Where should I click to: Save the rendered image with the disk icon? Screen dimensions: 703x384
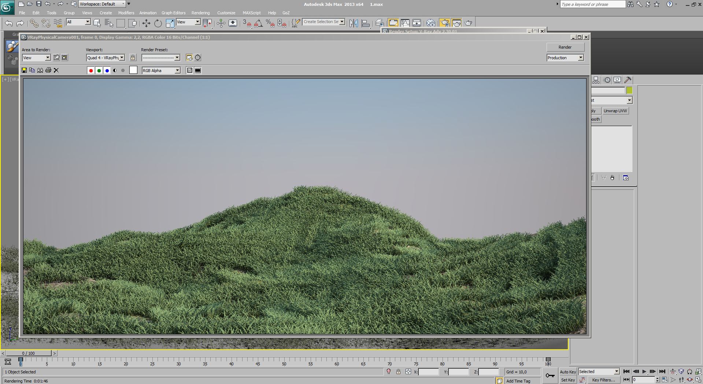(24, 70)
